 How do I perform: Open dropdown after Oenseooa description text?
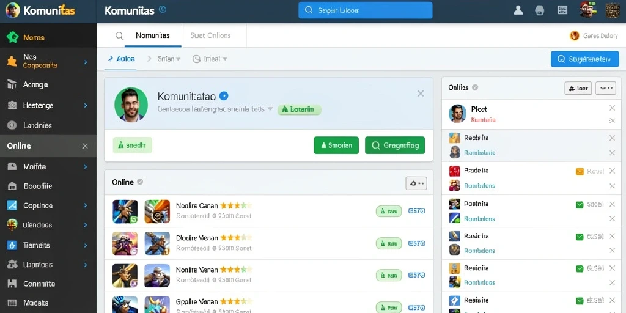pyautogui.click(x=270, y=109)
